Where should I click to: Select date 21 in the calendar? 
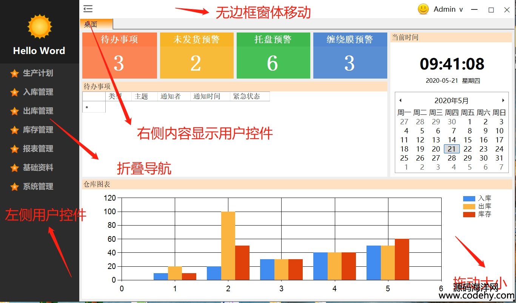[x=452, y=149]
